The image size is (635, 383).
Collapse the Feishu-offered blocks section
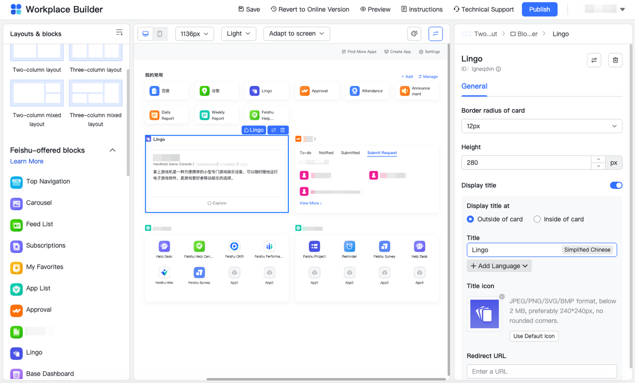tap(113, 150)
